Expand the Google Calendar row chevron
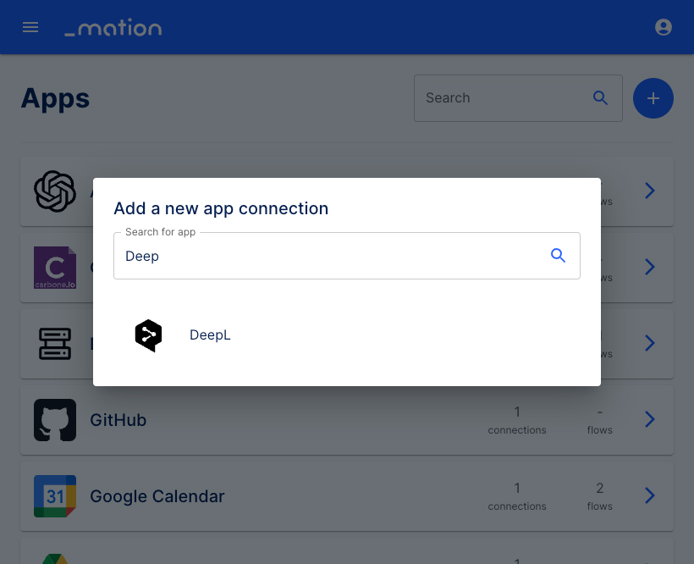This screenshot has width=694, height=564. click(x=650, y=495)
